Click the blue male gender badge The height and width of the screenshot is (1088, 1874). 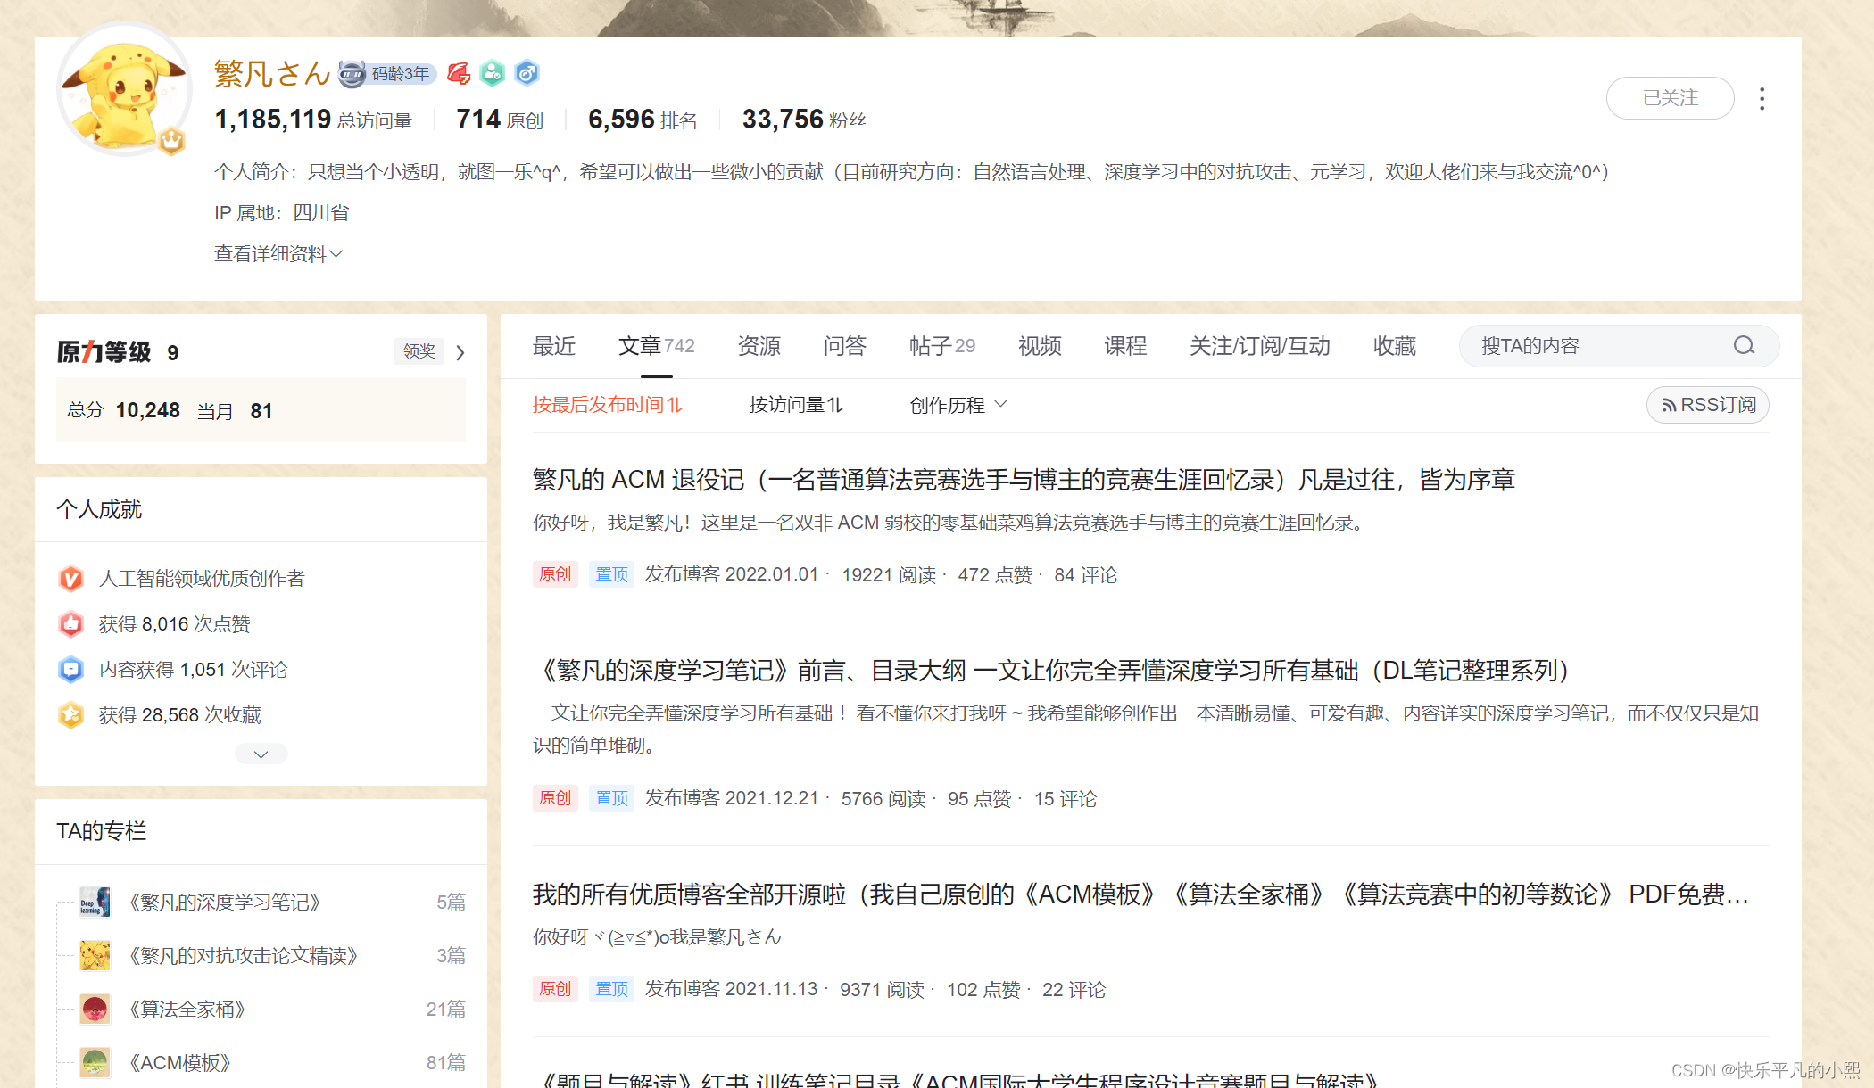point(527,73)
